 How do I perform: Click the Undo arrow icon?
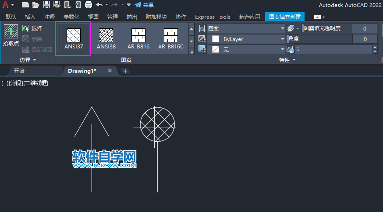[x=99, y=5]
